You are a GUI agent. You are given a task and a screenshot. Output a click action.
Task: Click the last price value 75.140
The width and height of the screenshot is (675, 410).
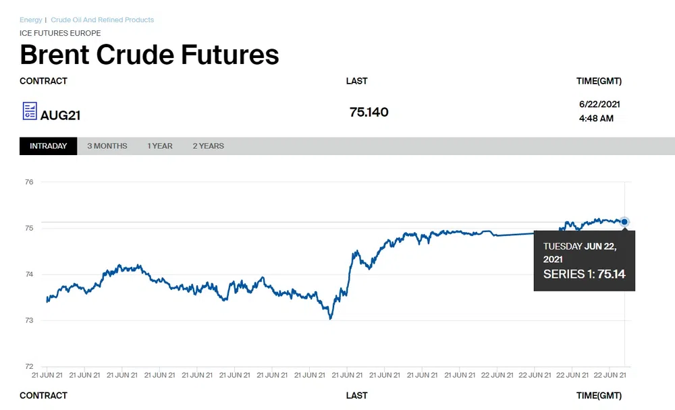click(369, 112)
